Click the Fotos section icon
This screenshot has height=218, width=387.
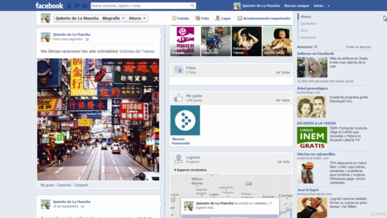[x=179, y=70]
